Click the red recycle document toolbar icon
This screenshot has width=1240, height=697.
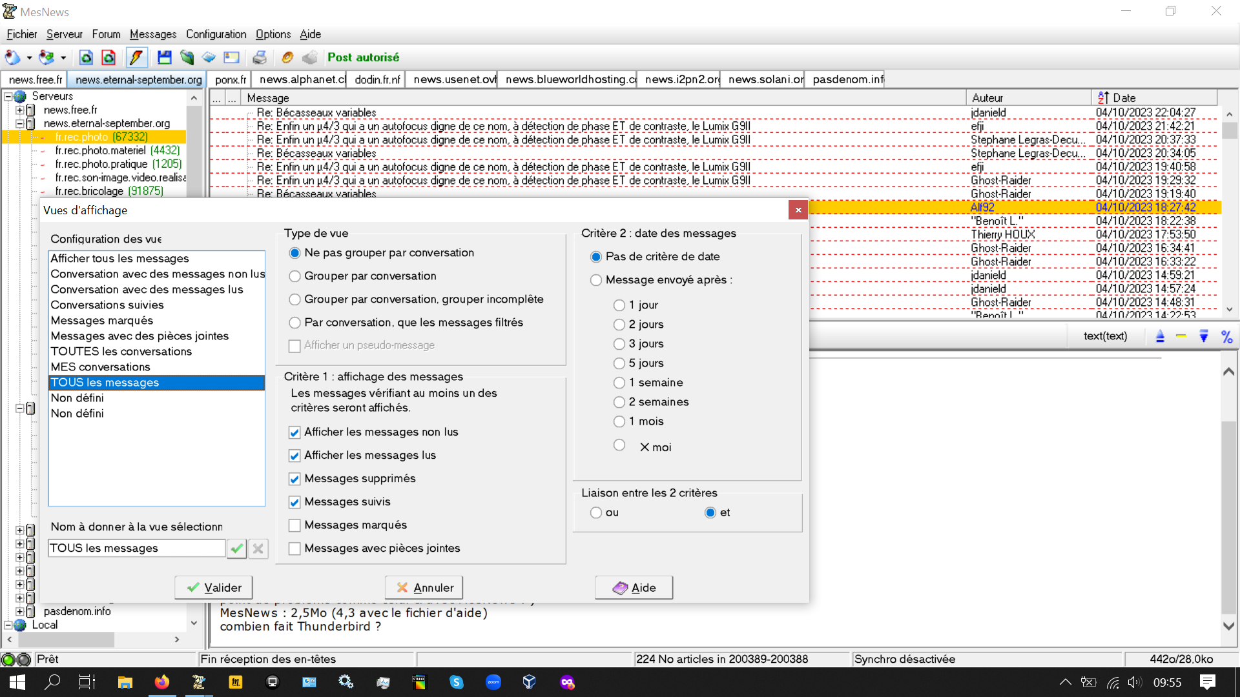[x=108, y=57]
